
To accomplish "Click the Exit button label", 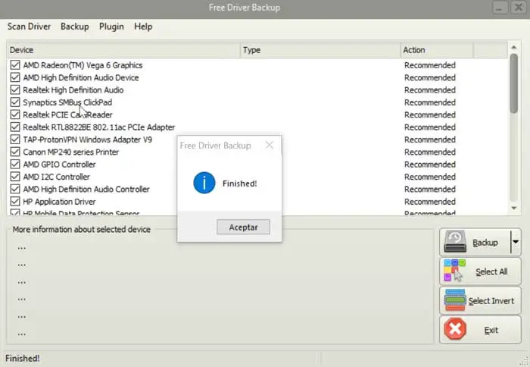I will 491,330.
